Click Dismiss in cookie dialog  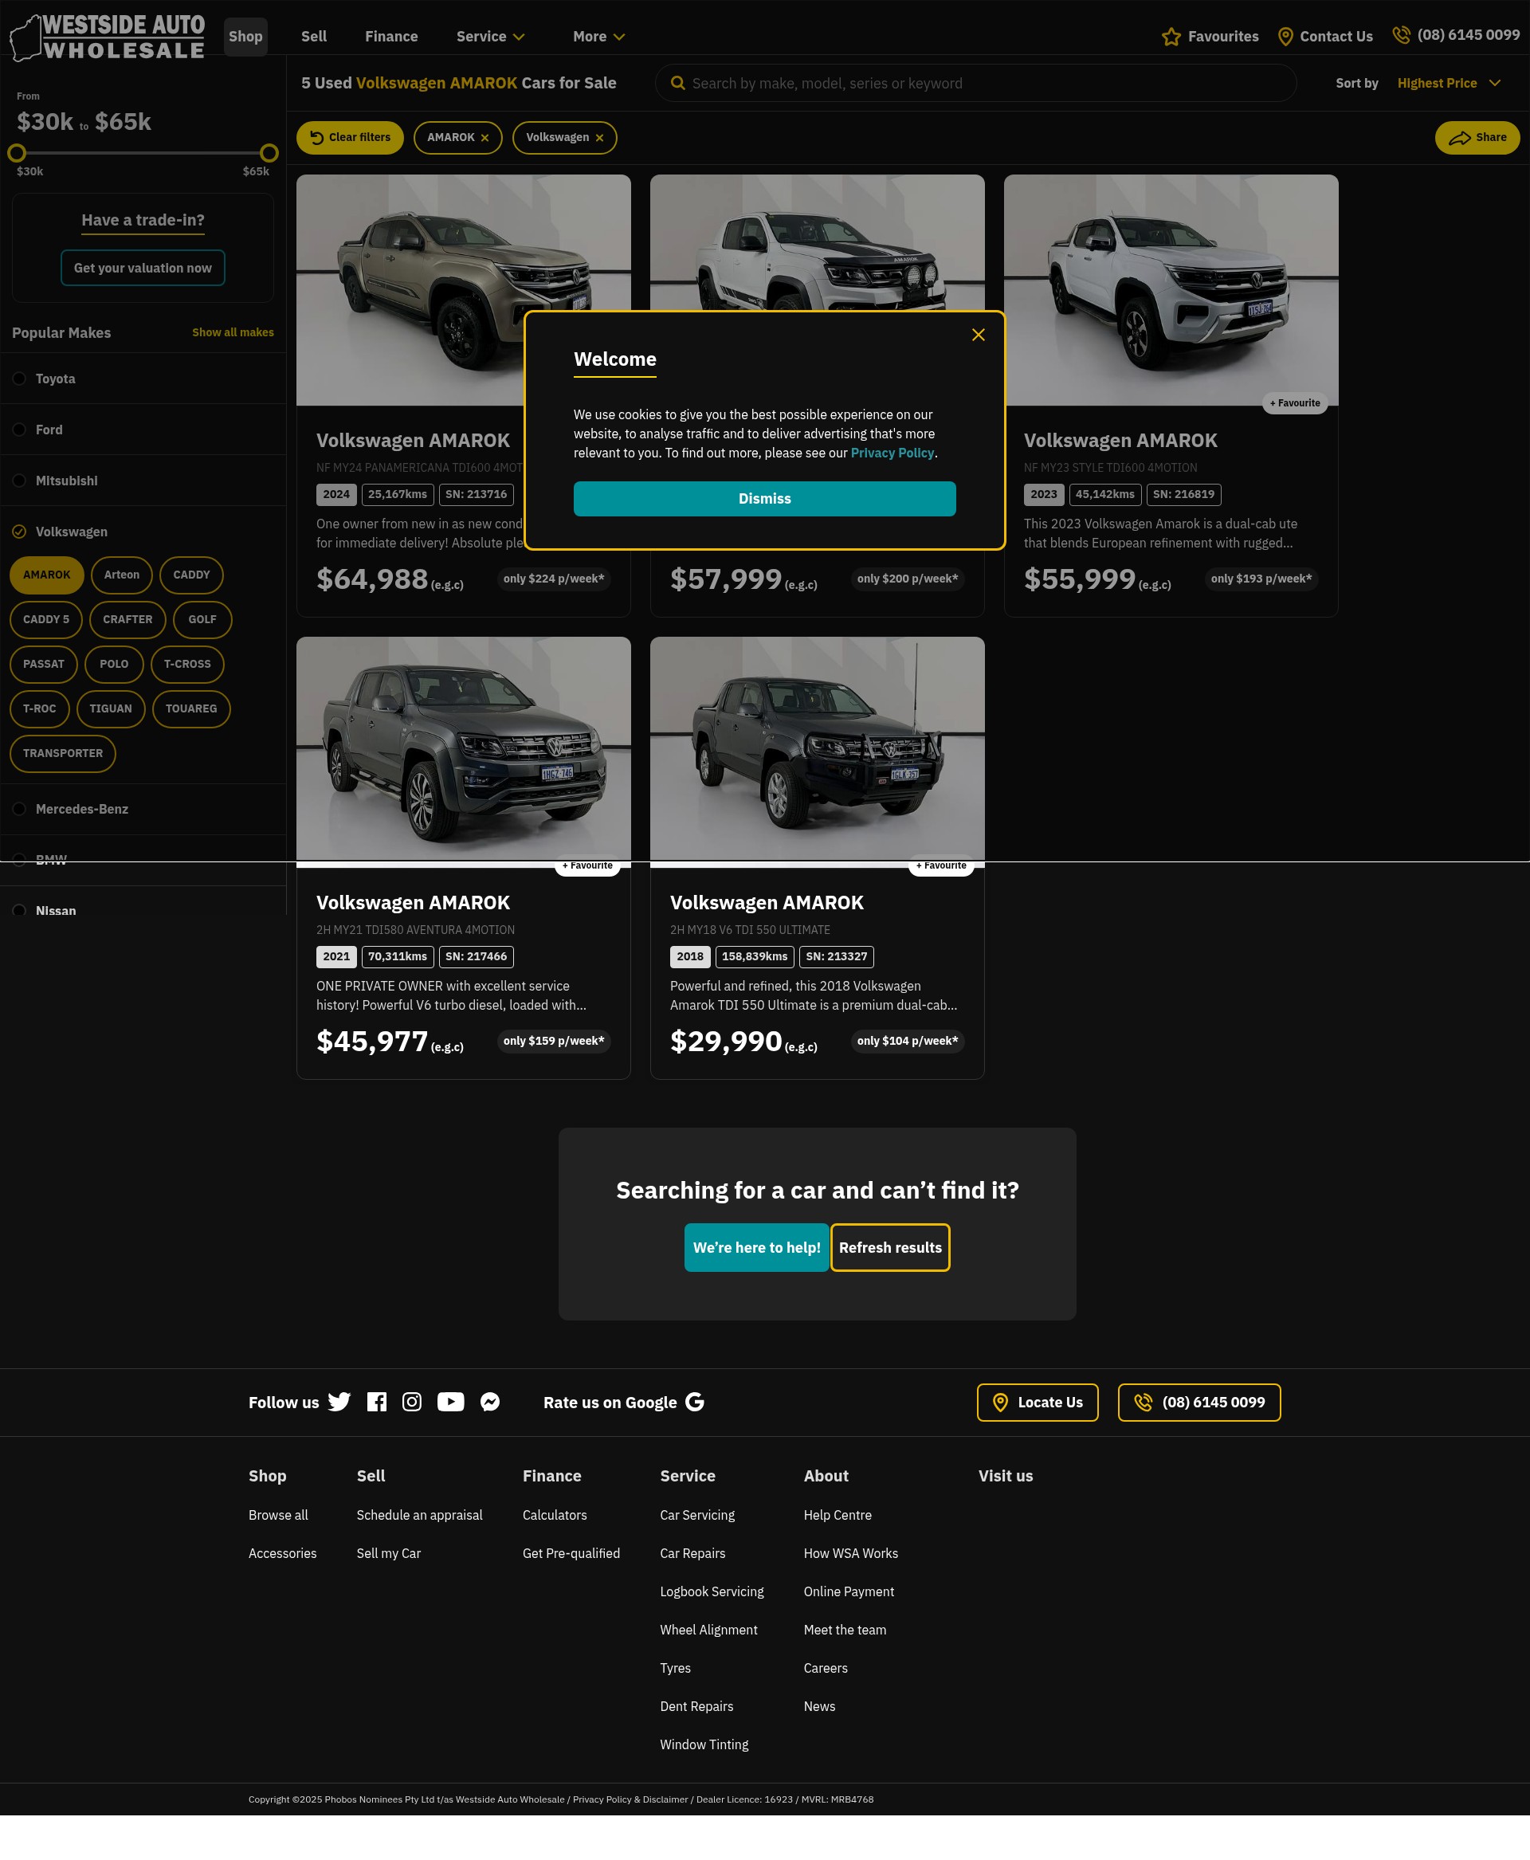click(764, 499)
